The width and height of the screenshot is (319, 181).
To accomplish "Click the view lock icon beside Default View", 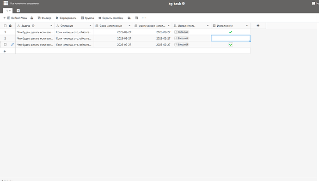I will pos(32,18).
